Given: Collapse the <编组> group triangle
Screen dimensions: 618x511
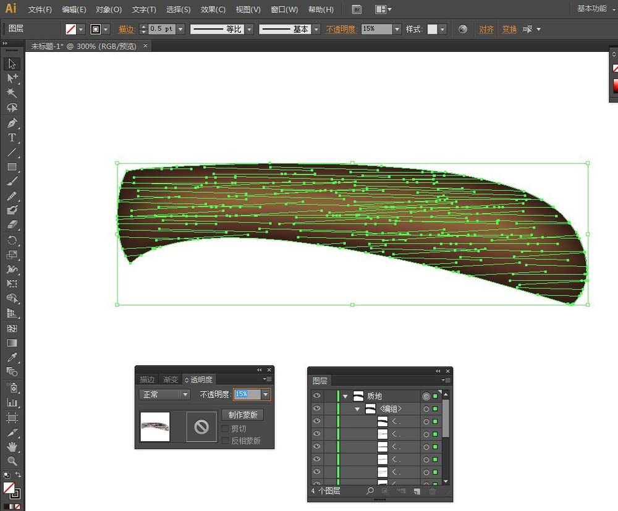Looking at the screenshot, I should click(x=357, y=409).
